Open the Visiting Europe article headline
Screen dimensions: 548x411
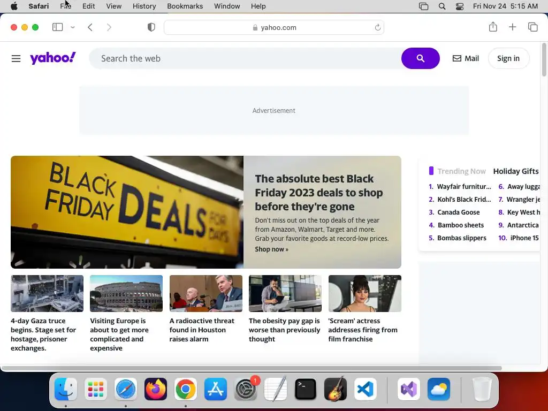pyautogui.click(x=119, y=334)
